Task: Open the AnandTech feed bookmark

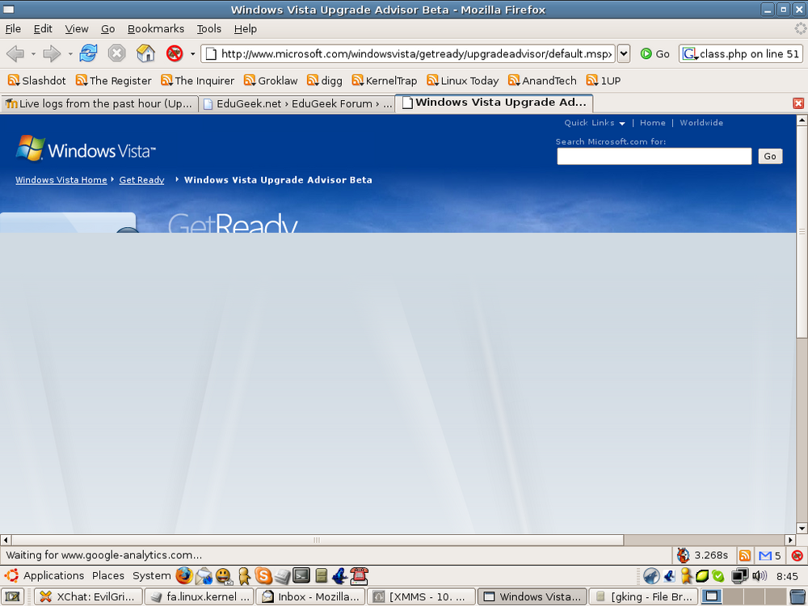Action: pos(542,80)
